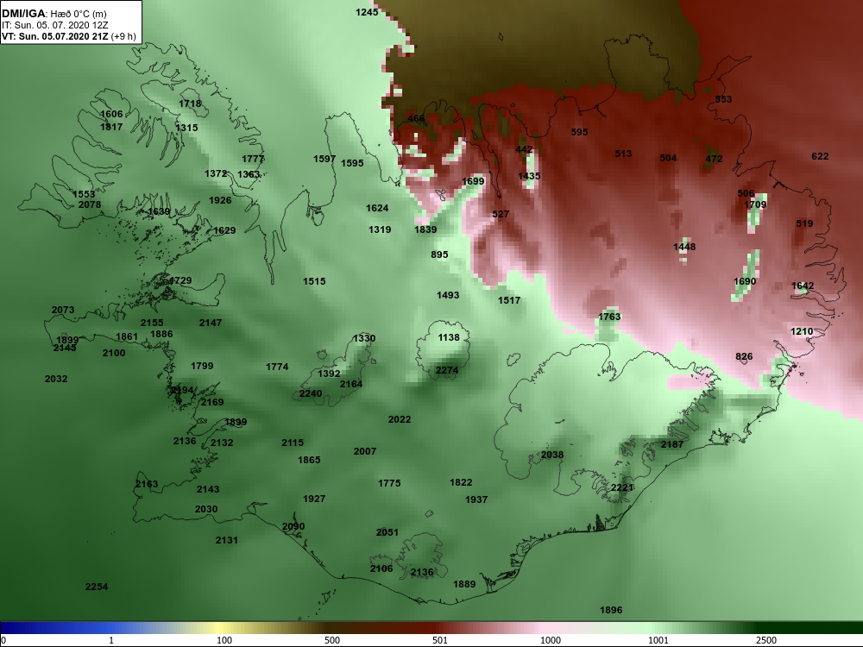Click the value 2007 on the map

pyautogui.click(x=365, y=451)
